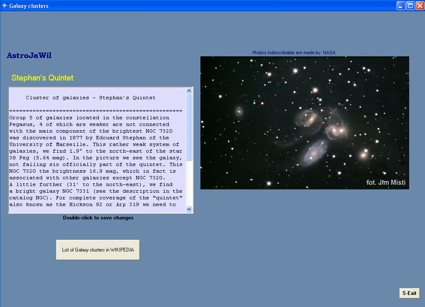Close the Galaxy clusters window
This screenshot has width=425, height=307.
click(x=420, y=6)
